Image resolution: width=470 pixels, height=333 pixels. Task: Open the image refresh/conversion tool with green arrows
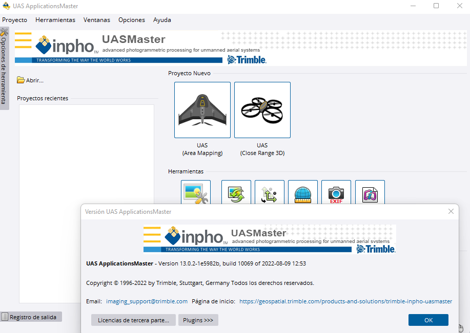click(236, 192)
